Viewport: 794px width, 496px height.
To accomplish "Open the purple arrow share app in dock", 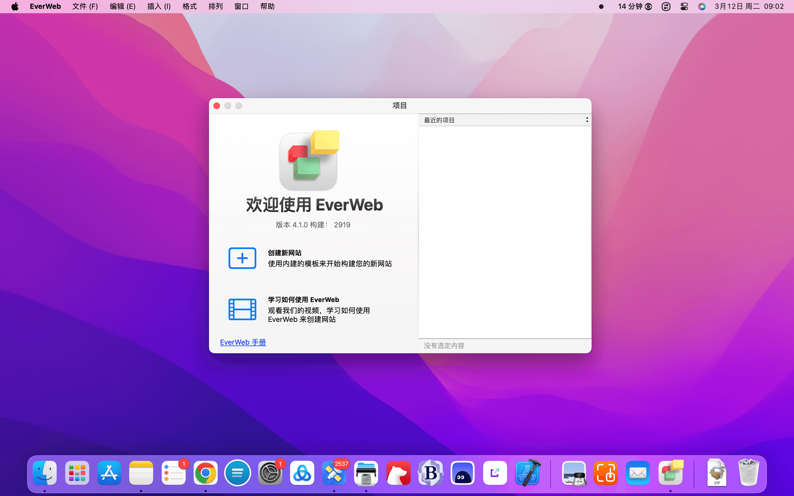I will point(495,473).
